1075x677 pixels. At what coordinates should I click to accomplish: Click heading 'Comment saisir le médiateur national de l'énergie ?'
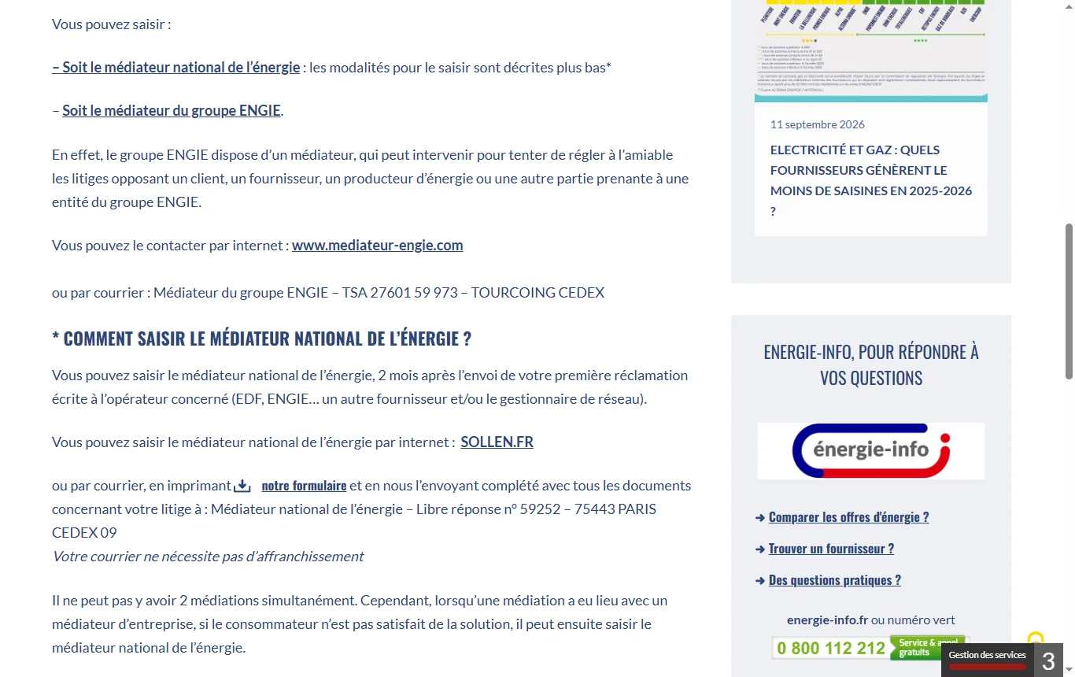click(x=261, y=338)
